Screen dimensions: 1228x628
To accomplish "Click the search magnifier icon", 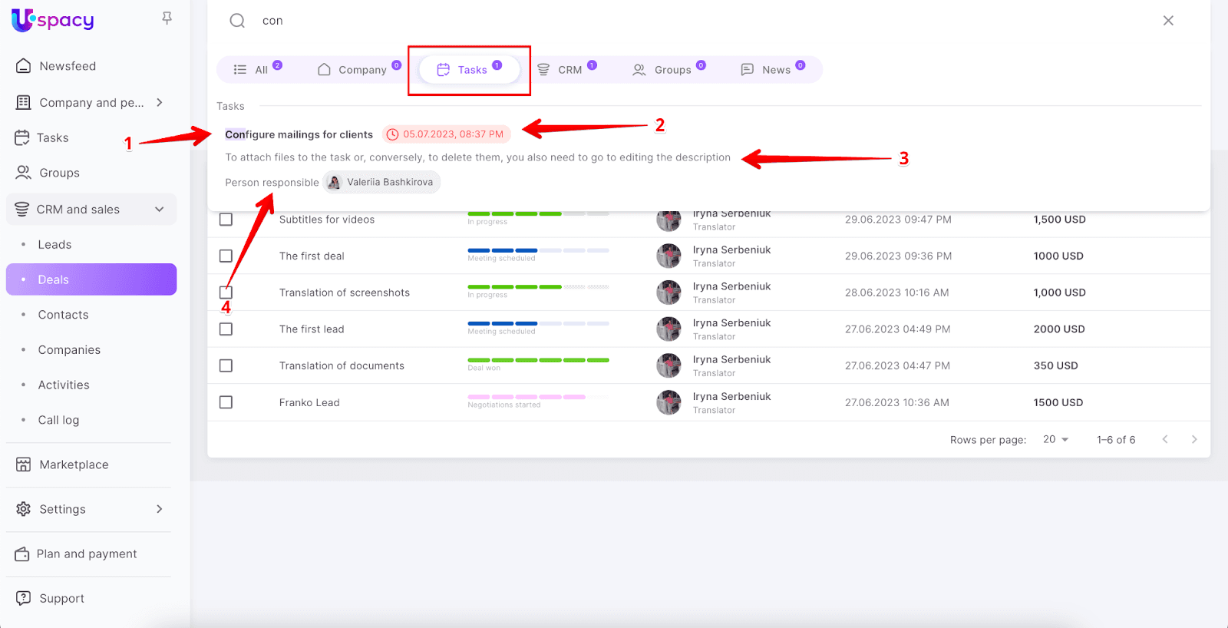I will pos(237,21).
